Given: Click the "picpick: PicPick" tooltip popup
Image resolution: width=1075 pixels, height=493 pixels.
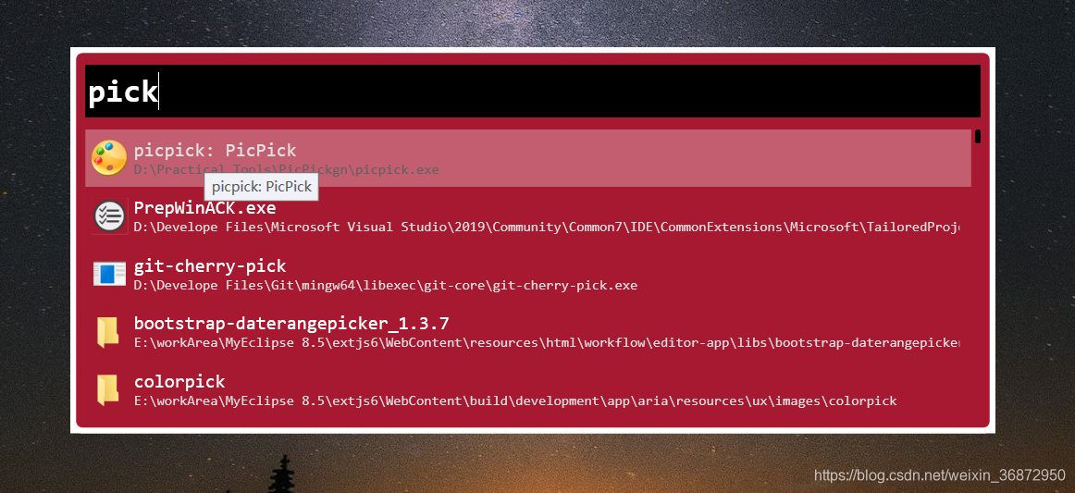Looking at the screenshot, I should (x=261, y=187).
